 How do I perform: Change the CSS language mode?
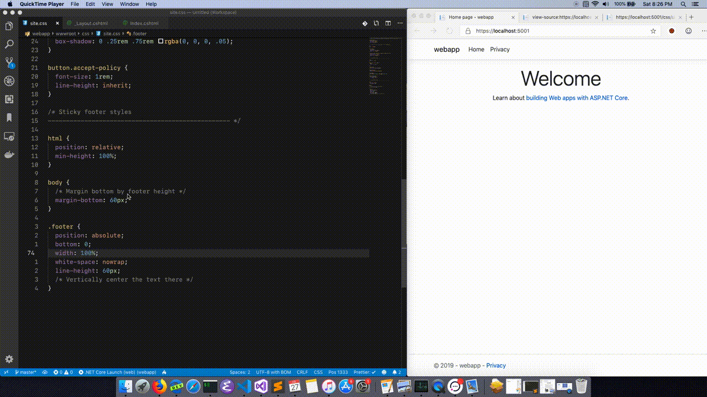pyautogui.click(x=318, y=372)
